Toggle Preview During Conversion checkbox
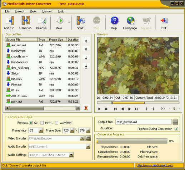 pyautogui.click(x=176, y=129)
